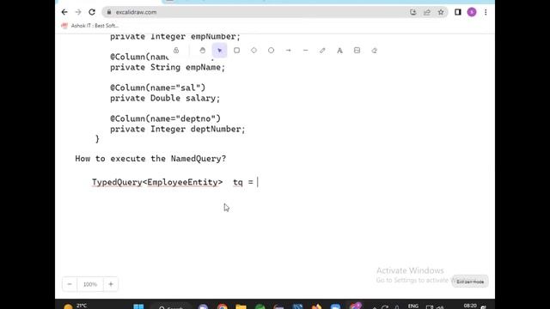The height and width of the screenshot is (309, 550).
Task: Open File Explorer from the taskbar
Action: (x=241, y=307)
